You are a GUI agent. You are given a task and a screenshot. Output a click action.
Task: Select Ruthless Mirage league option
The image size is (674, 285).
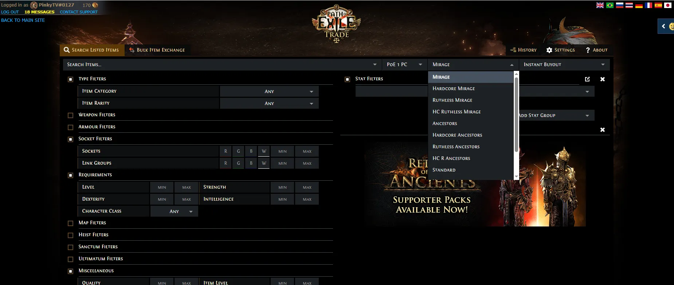pyautogui.click(x=471, y=100)
